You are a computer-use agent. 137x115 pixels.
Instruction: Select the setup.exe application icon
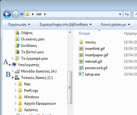pos(81,74)
